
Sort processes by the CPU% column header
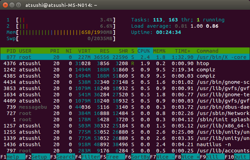pyautogui.click(x=144, y=51)
